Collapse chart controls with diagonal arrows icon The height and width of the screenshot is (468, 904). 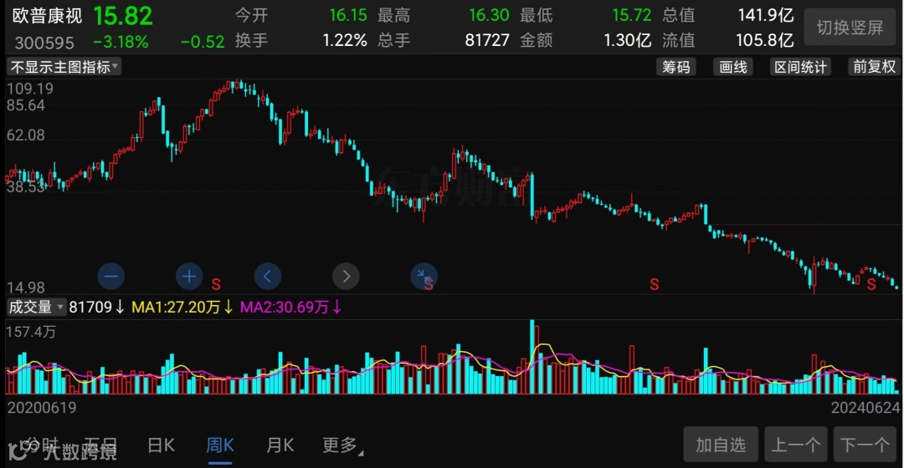coord(424,277)
